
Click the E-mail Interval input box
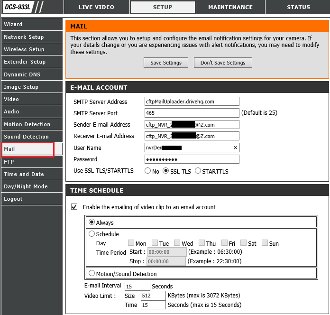tap(137, 287)
